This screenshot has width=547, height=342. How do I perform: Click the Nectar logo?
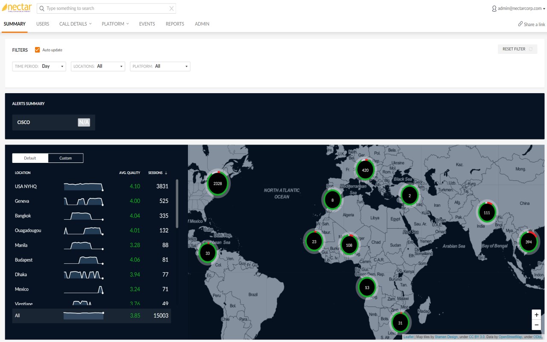17,8
